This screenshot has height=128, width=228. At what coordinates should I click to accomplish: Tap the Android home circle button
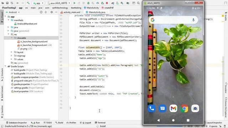point(173,120)
